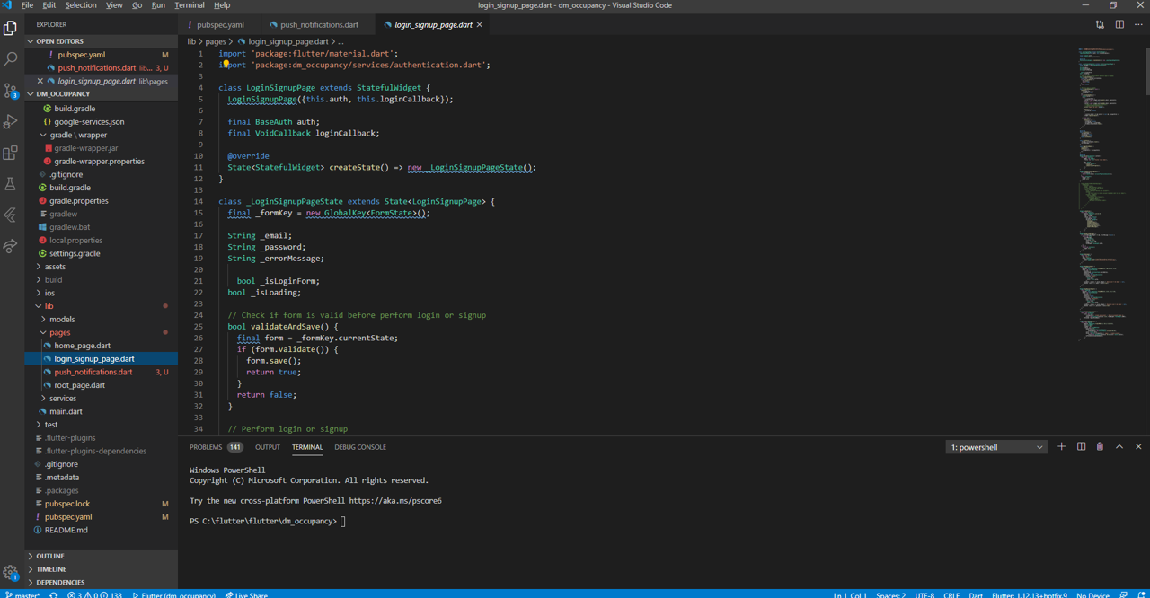Expand the Timeline section
The width and height of the screenshot is (1150, 598).
[x=102, y=569]
